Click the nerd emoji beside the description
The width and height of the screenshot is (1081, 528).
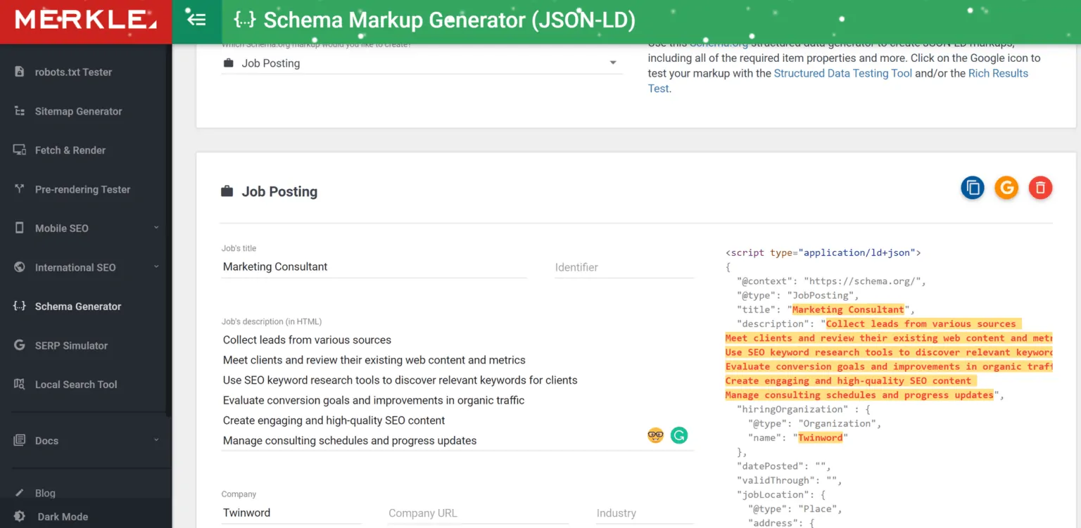[655, 435]
